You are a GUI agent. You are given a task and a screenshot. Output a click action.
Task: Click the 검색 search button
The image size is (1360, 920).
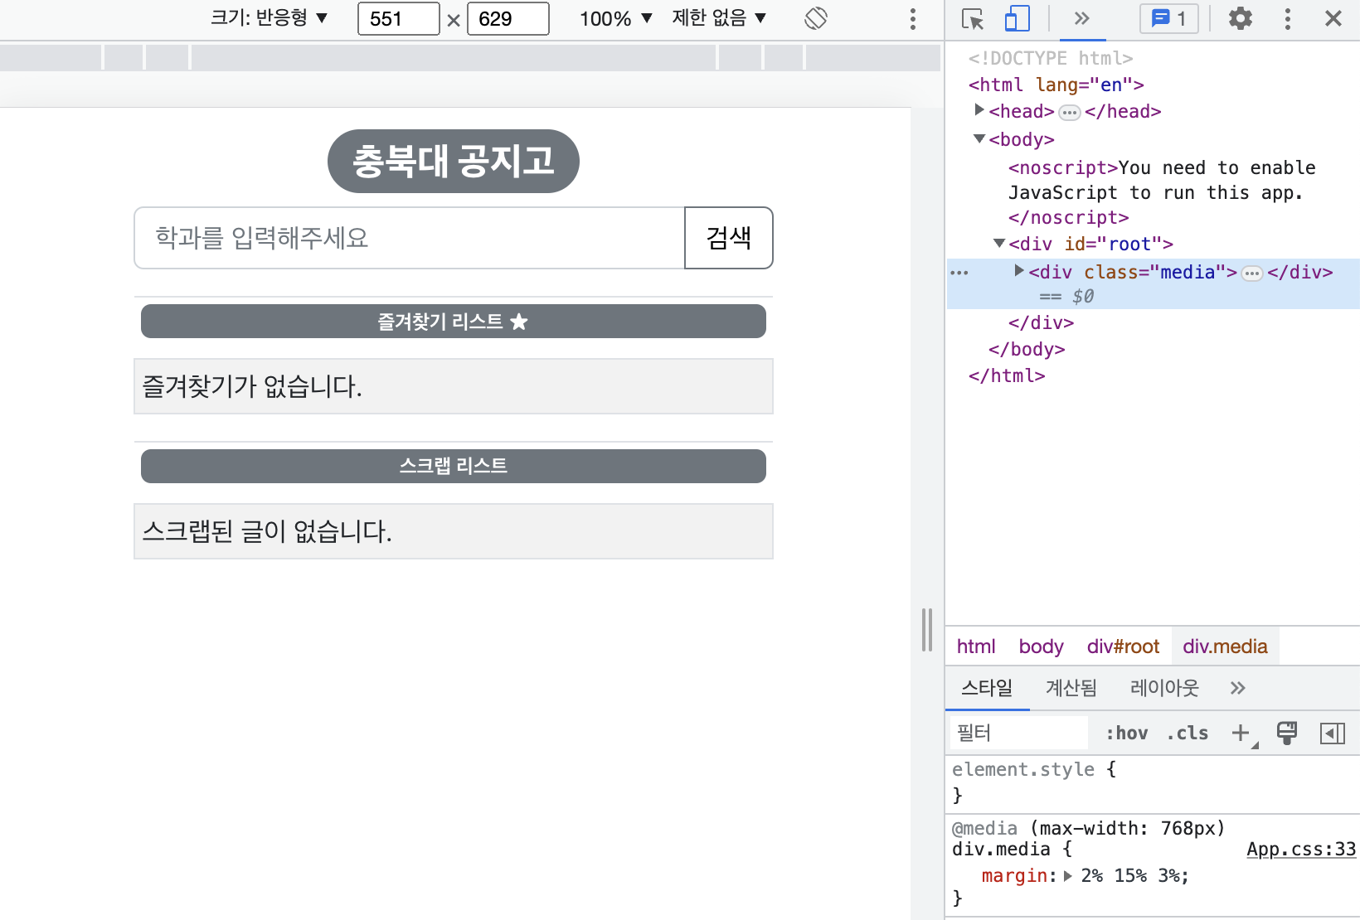click(729, 238)
